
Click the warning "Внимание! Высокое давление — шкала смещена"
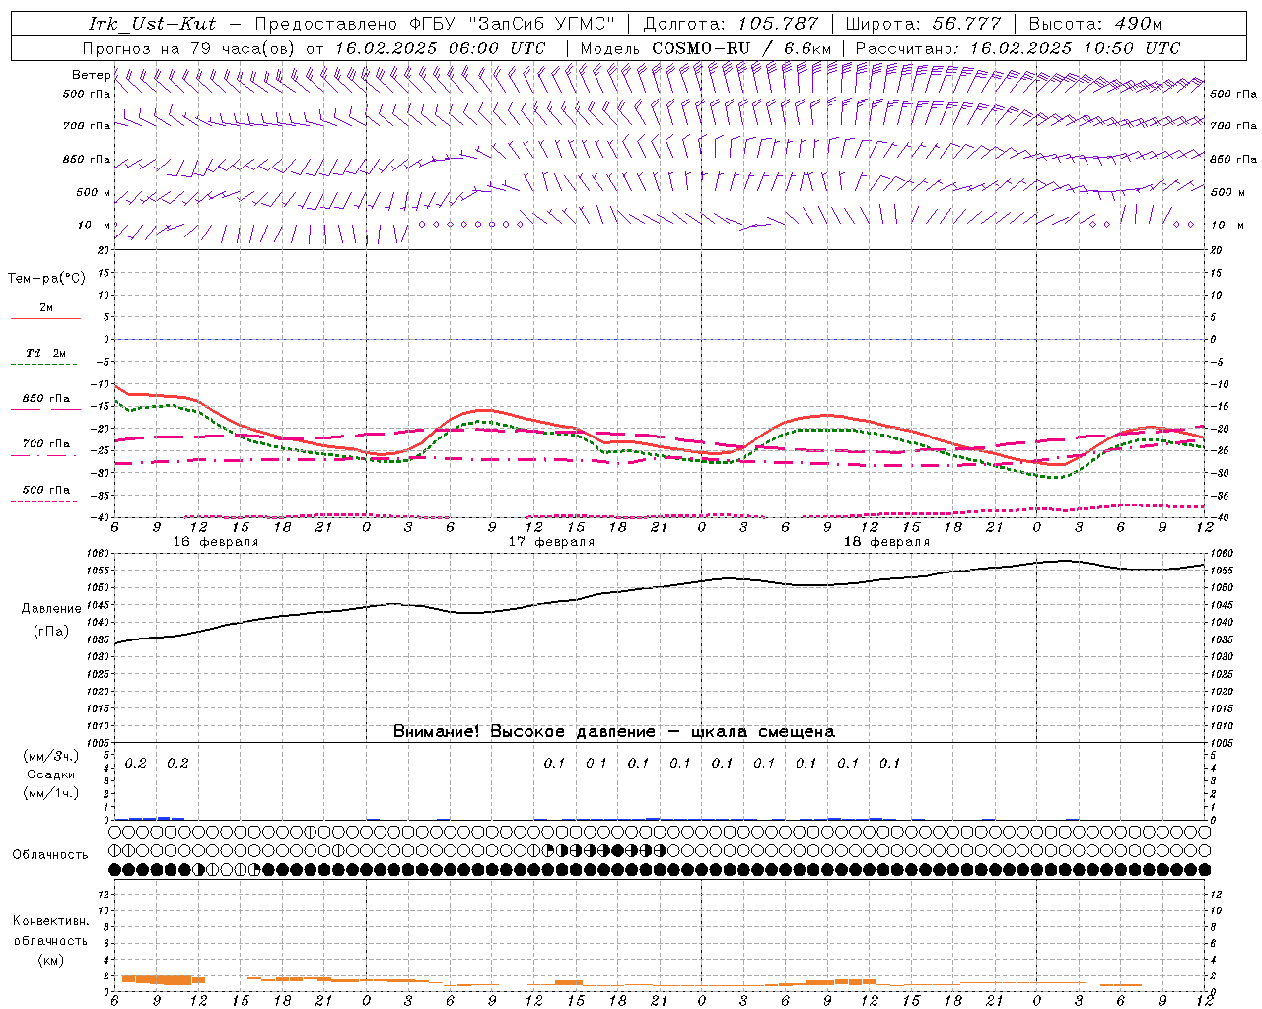[614, 731]
